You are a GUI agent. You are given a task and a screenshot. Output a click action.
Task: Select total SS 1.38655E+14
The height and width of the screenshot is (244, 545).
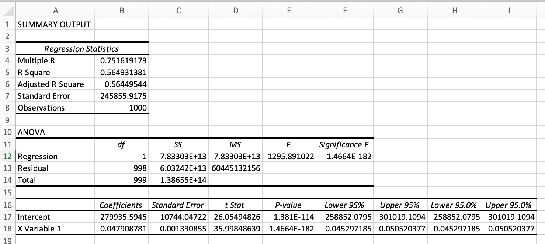point(178,180)
